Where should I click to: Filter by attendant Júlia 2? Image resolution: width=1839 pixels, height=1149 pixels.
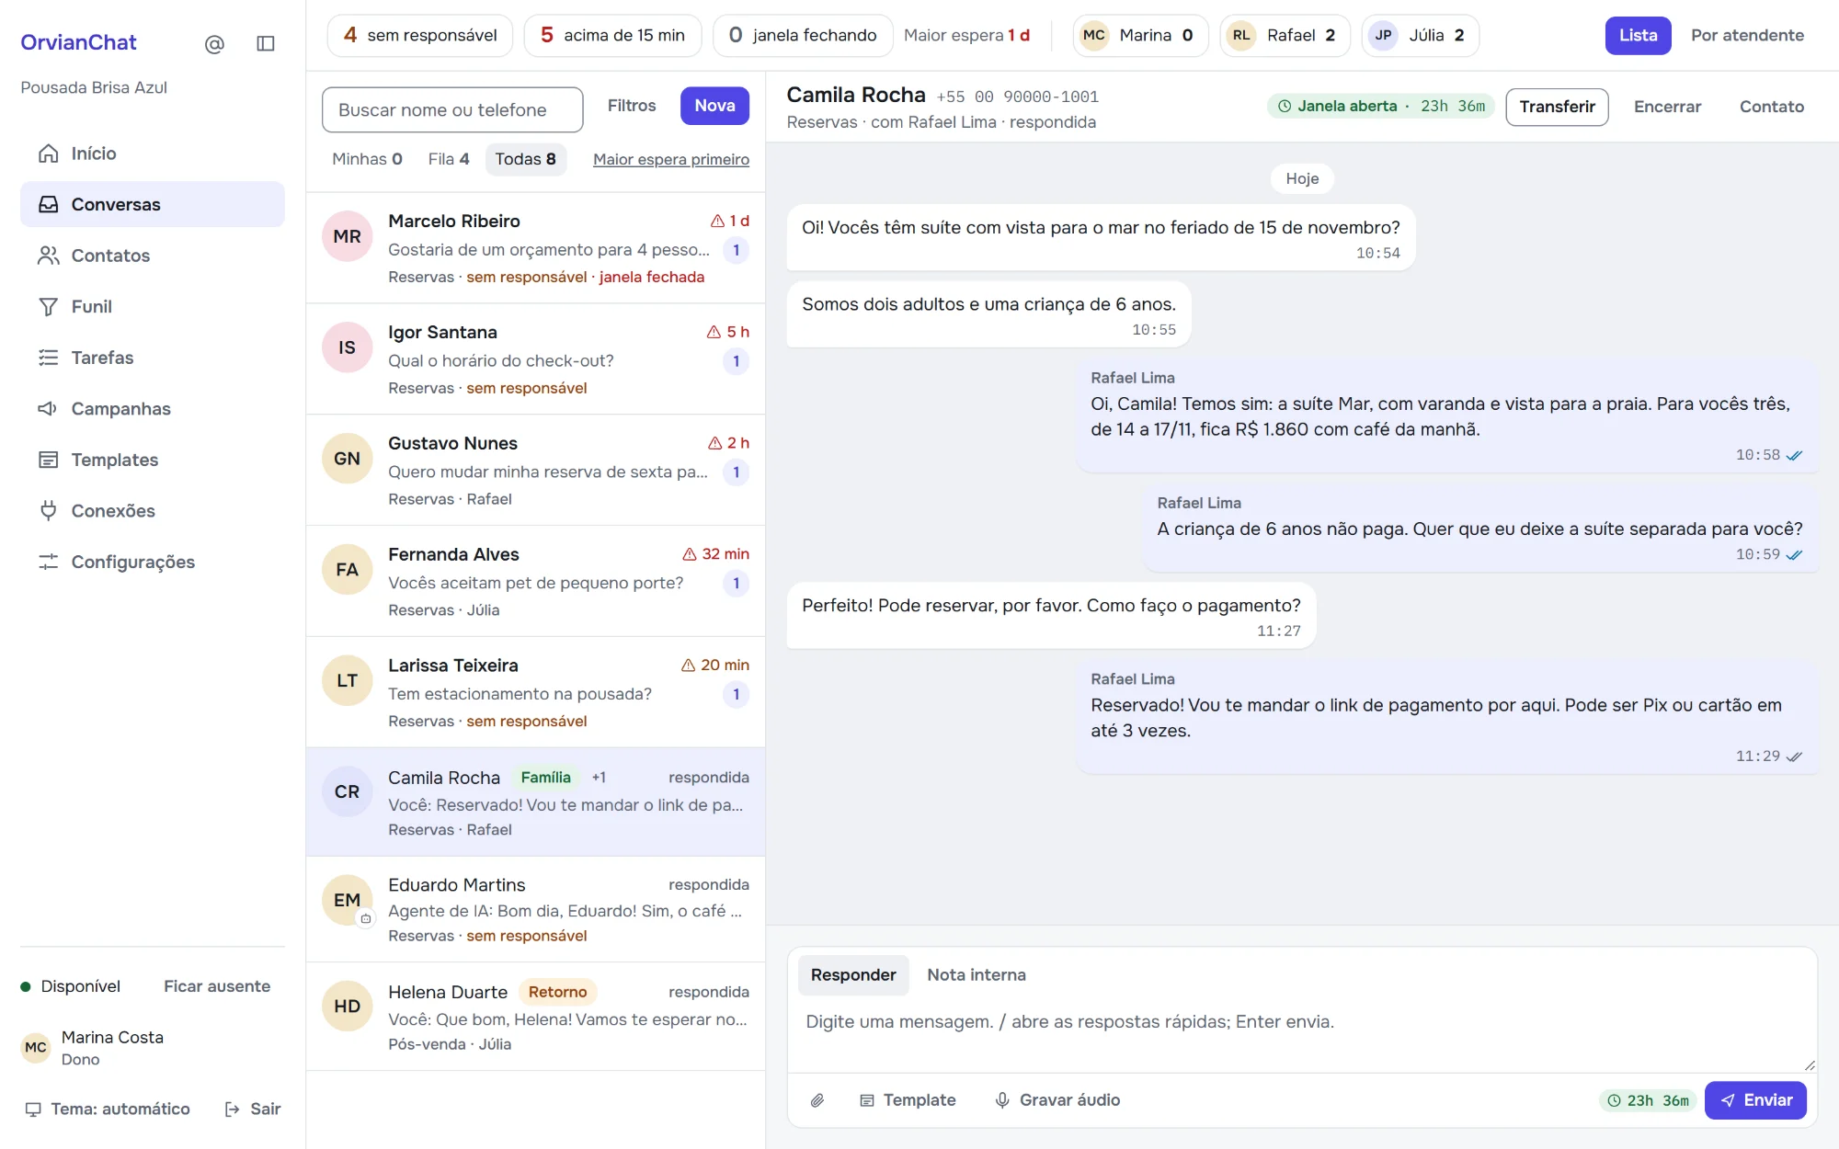1421,35
